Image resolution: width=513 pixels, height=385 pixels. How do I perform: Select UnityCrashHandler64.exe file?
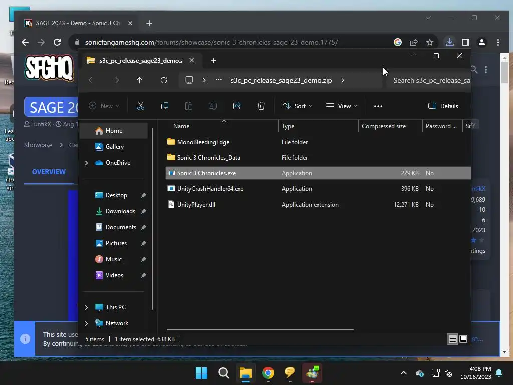point(318,189)
